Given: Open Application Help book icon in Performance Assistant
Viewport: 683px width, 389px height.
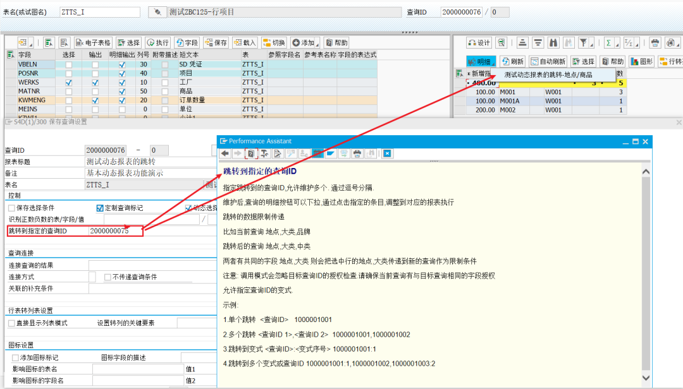Looking at the screenshot, I should [251, 153].
